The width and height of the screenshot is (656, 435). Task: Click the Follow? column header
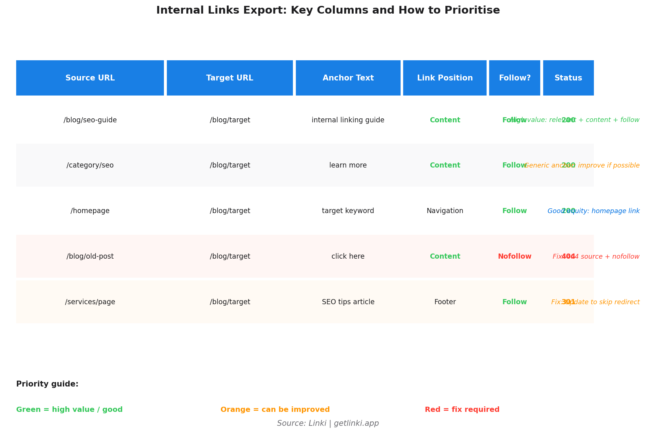point(515,78)
